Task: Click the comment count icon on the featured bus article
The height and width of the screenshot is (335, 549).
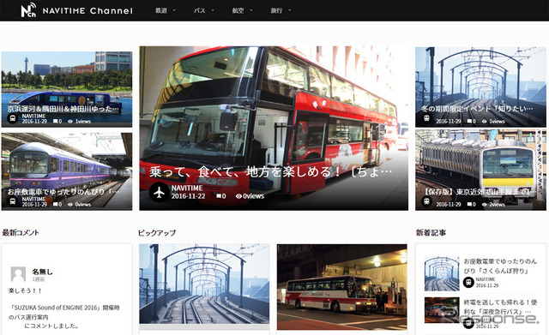Action: [x=219, y=196]
